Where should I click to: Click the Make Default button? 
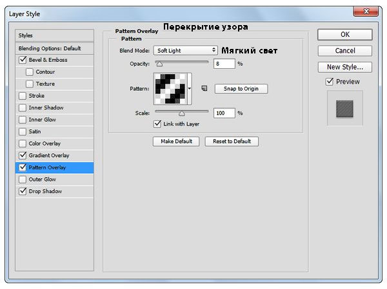(x=176, y=142)
